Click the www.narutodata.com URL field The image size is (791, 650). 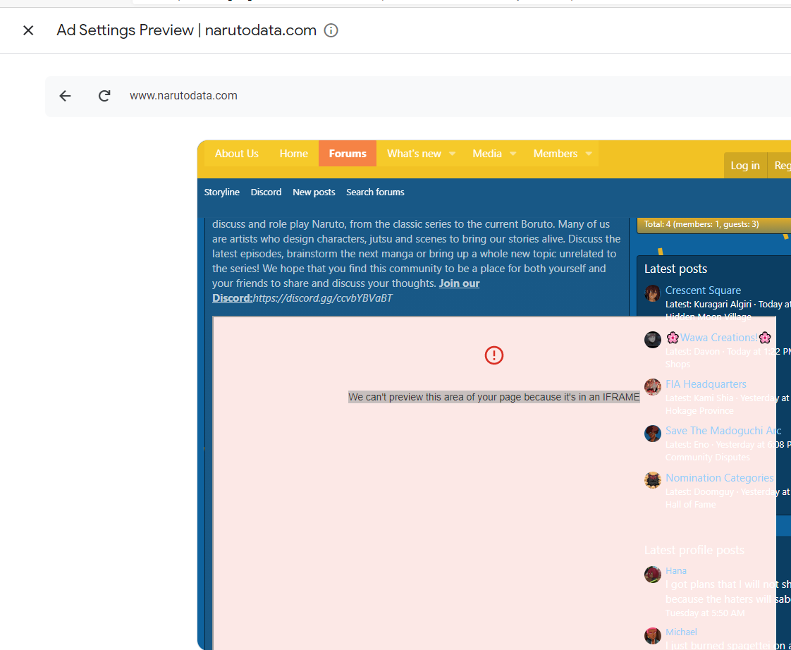click(183, 96)
